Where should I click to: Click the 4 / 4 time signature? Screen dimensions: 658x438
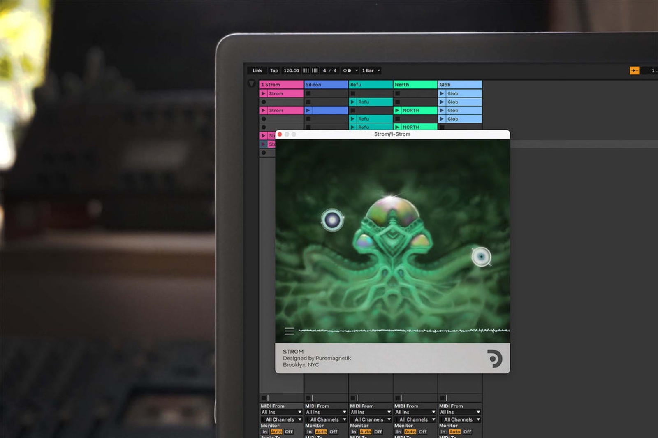[330, 71]
